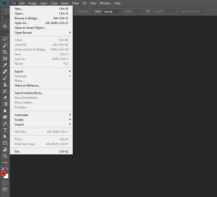Screen dimensions: 217x197
Task: Select the Rectangle shape tool
Action: click(x=5, y=143)
